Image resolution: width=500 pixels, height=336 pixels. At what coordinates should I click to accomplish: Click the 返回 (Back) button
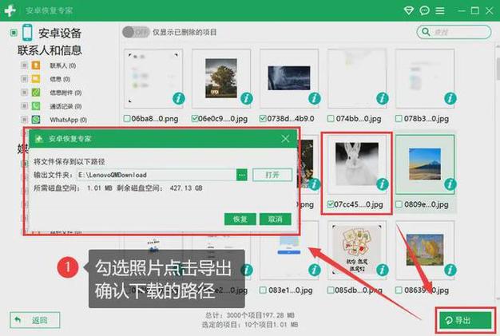coord(35,320)
